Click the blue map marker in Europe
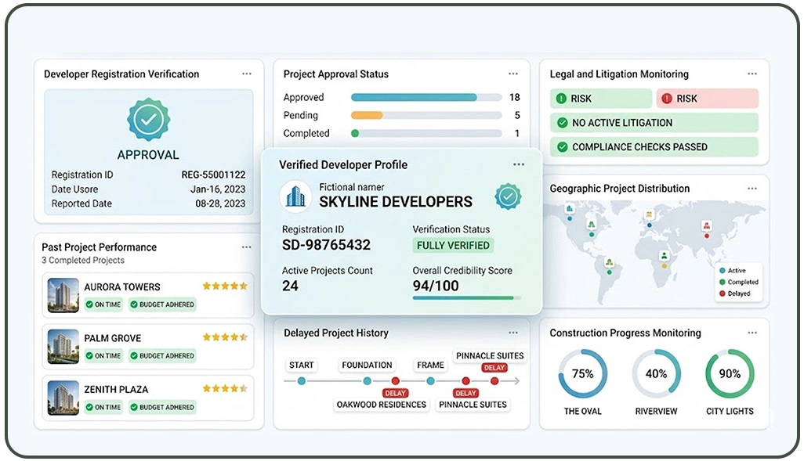The width and height of the screenshot is (804, 461). [649, 225]
